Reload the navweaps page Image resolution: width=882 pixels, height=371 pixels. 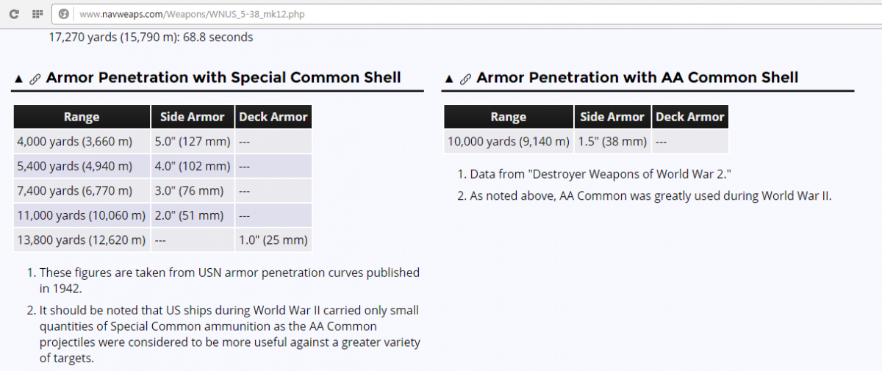14,14
